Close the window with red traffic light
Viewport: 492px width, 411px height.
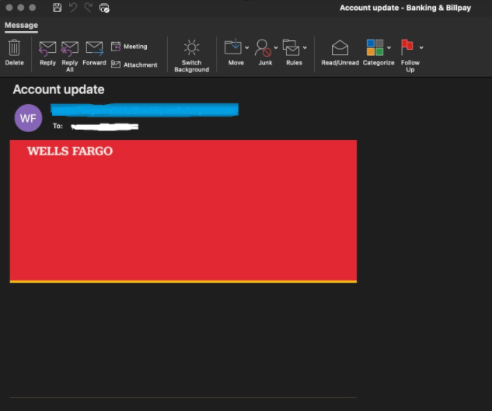click(x=9, y=8)
